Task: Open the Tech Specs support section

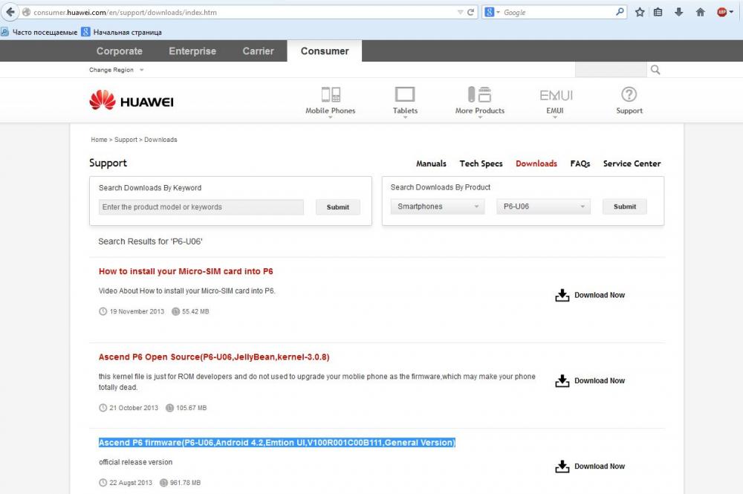Action: 481,163
